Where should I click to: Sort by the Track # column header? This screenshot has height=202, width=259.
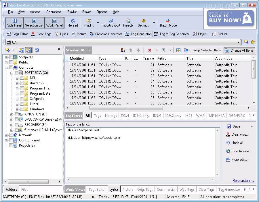[x=148, y=59]
